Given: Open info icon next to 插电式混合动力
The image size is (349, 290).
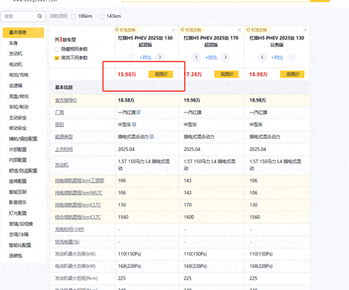Looking at the screenshot, I should [152, 137].
